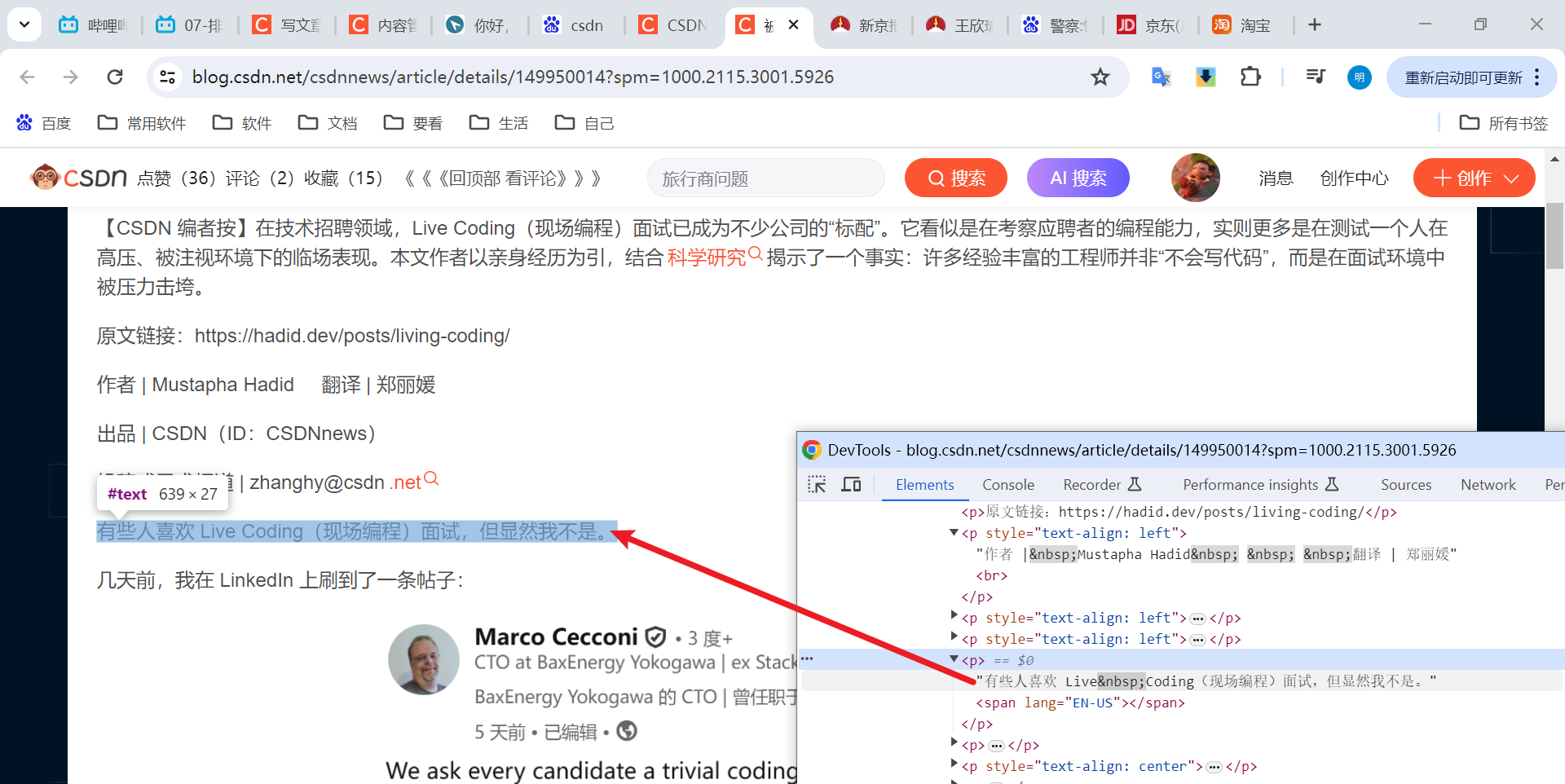Open the Chrome three-dot menu
This screenshot has width=1565, height=784.
pos(1537,77)
